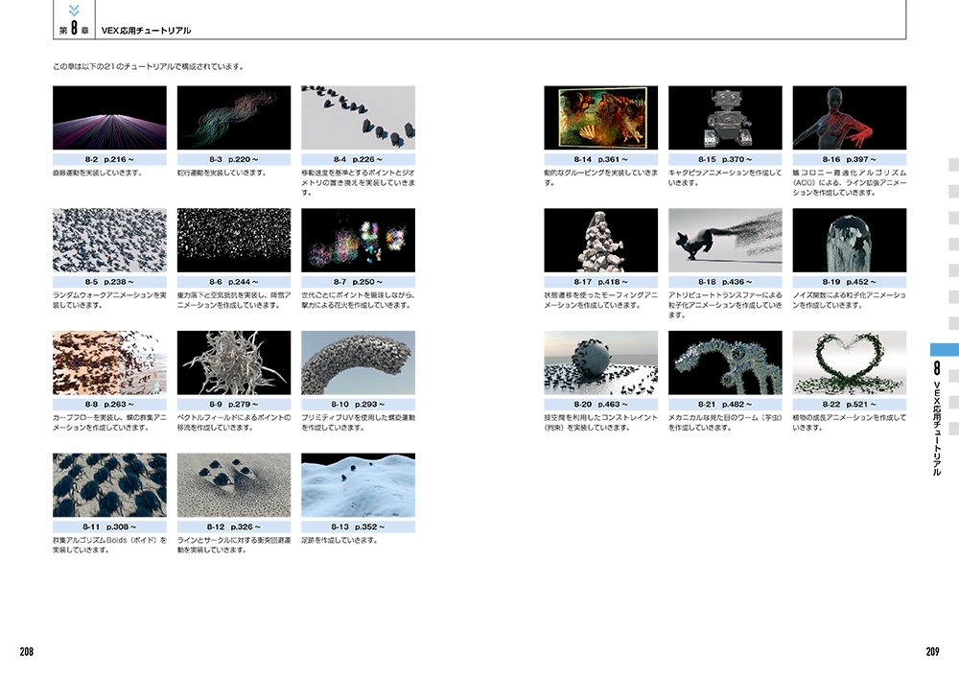This screenshot has width=959, height=677.
Task: Click the "8-16 p.397～" label
Action: [849, 158]
